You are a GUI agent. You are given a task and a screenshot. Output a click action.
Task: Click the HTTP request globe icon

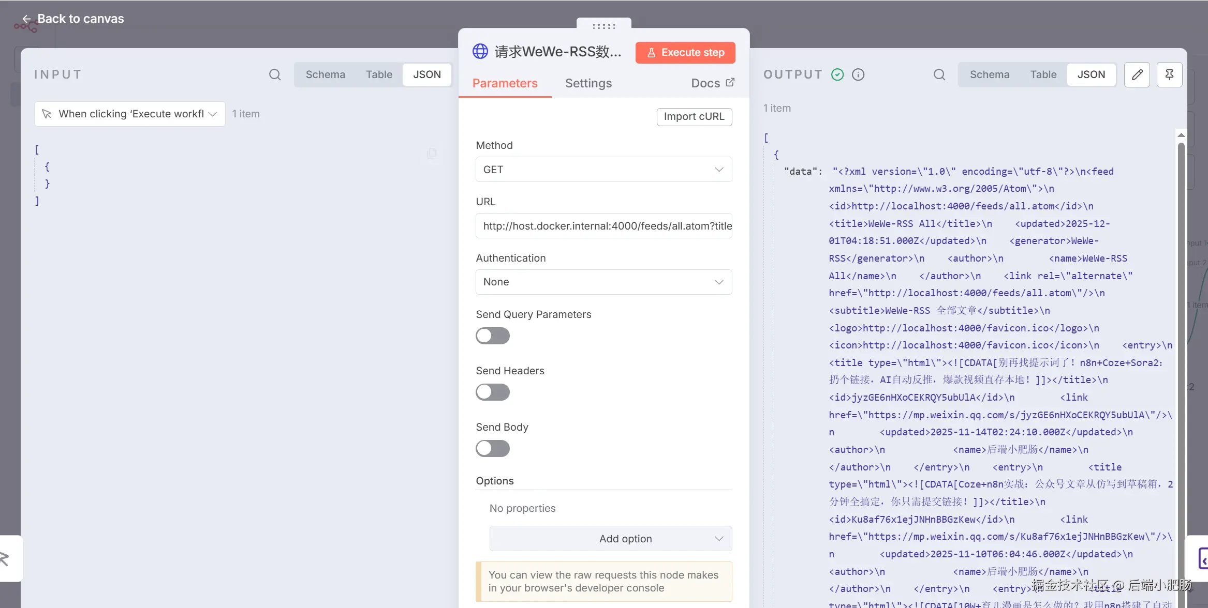click(x=480, y=52)
